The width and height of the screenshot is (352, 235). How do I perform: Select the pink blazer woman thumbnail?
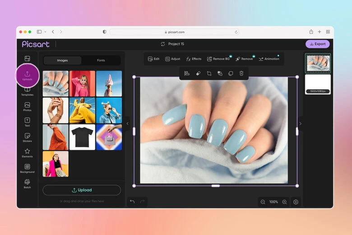pyautogui.click(x=56, y=164)
